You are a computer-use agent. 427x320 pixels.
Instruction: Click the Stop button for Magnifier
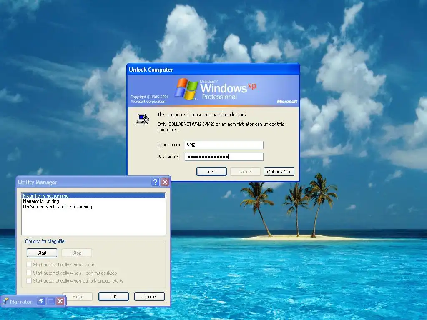pos(77,253)
